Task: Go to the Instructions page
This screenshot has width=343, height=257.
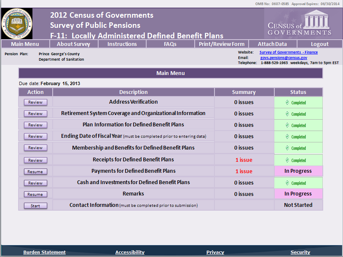Action: tap(122, 44)
